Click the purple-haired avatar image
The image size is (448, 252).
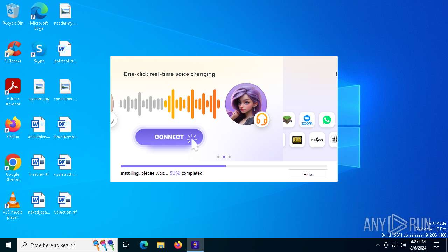[x=246, y=104]
